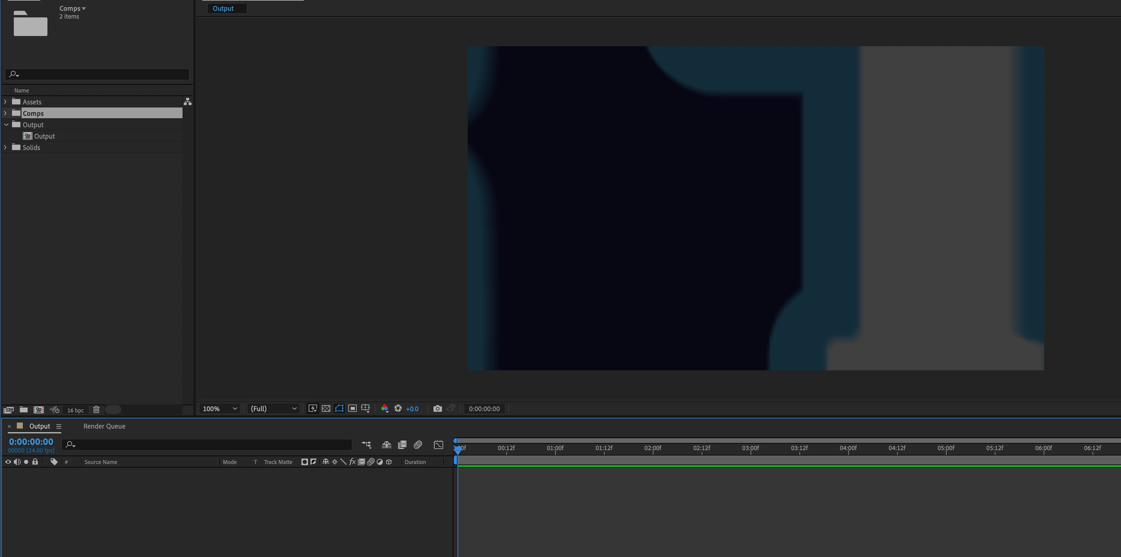Click the Take Snapshot camera icon
Viewport: 1121px width, 557px height.
pos(437,409)
